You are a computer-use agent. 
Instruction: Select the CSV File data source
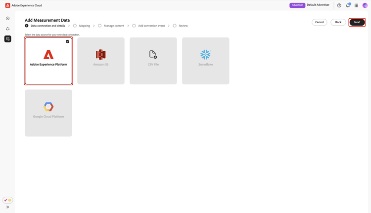click(x=153, y=61)
